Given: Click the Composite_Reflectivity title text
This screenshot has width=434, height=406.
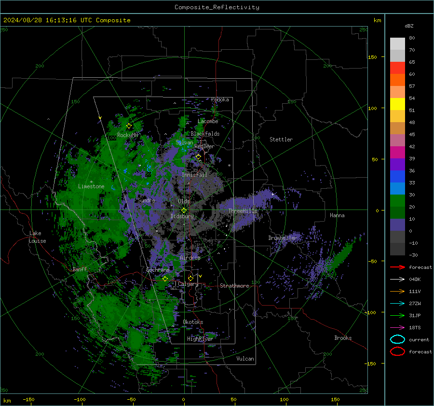Looking at the screenshot, I should tap(217, 7).
